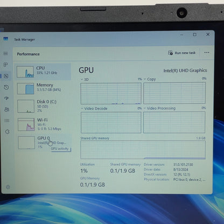Image resolution: width=224 pixels, height=224 pixels.
Task: Select the Memory performance item
Action: (43, 88)
